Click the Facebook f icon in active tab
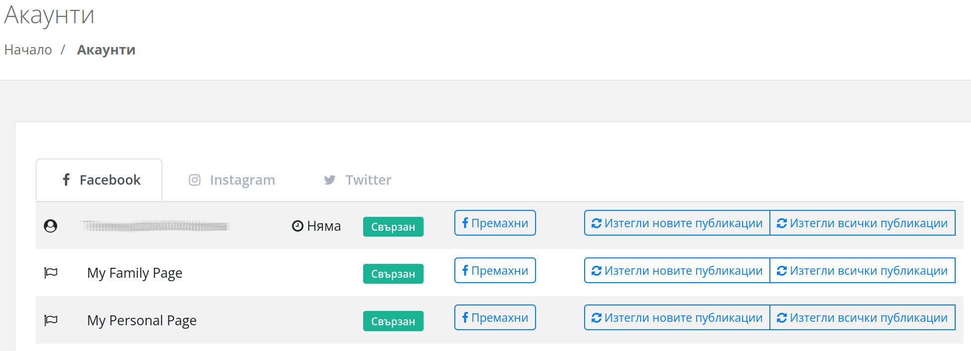Image resolution: width=971 pixels, height=351 pixels. coord(66,179)
